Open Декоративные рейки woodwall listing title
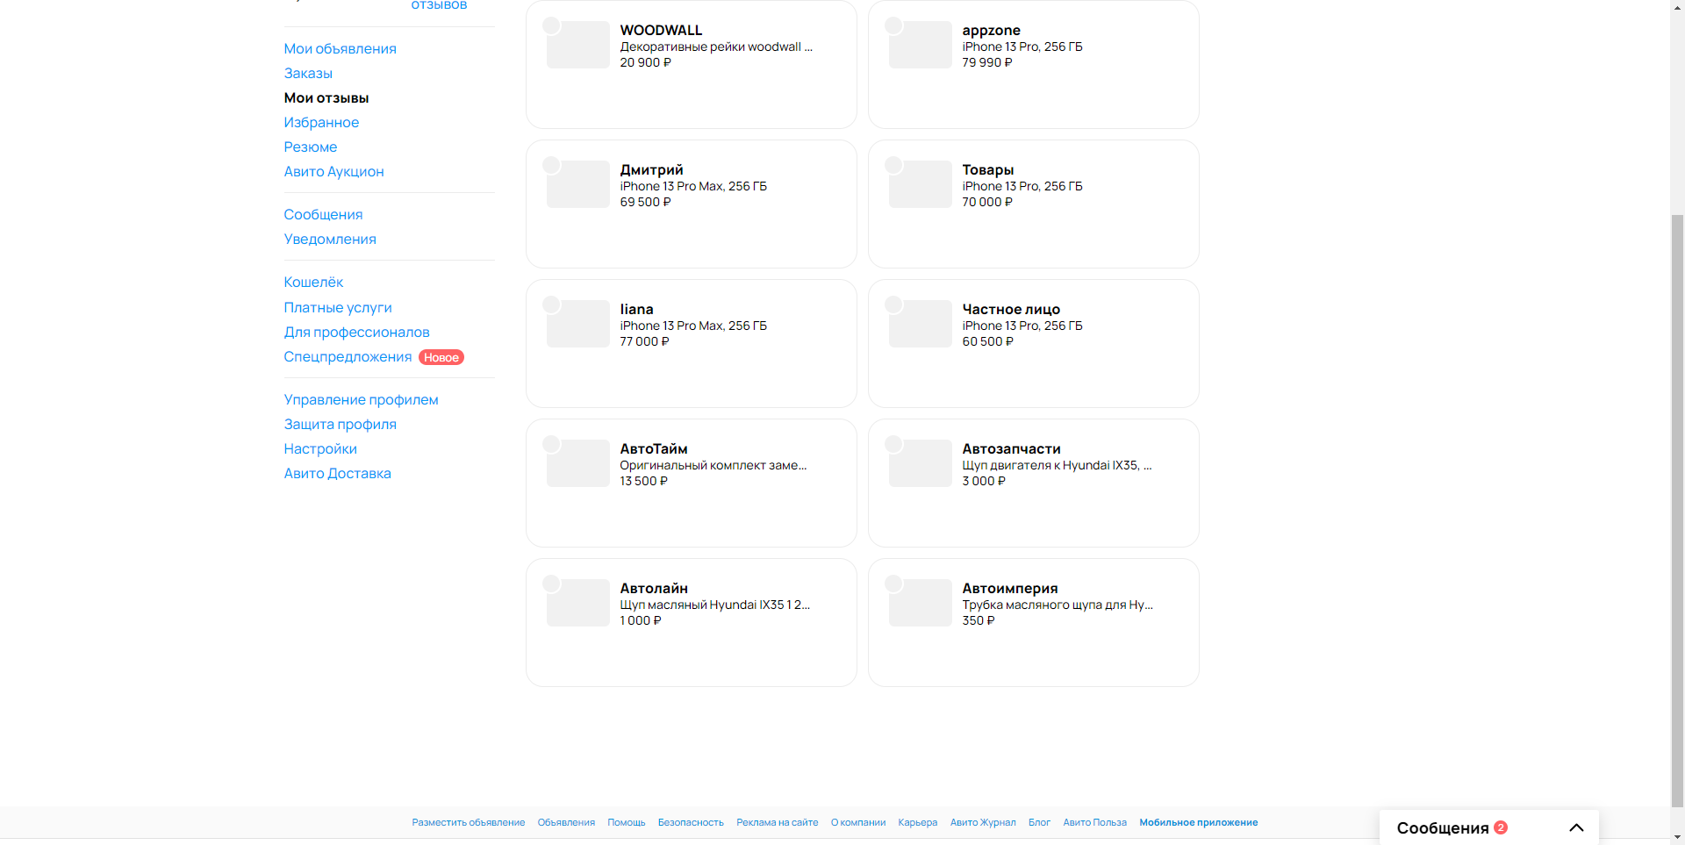This screenshot has width=1685, height=845. (x=716, y=47)
